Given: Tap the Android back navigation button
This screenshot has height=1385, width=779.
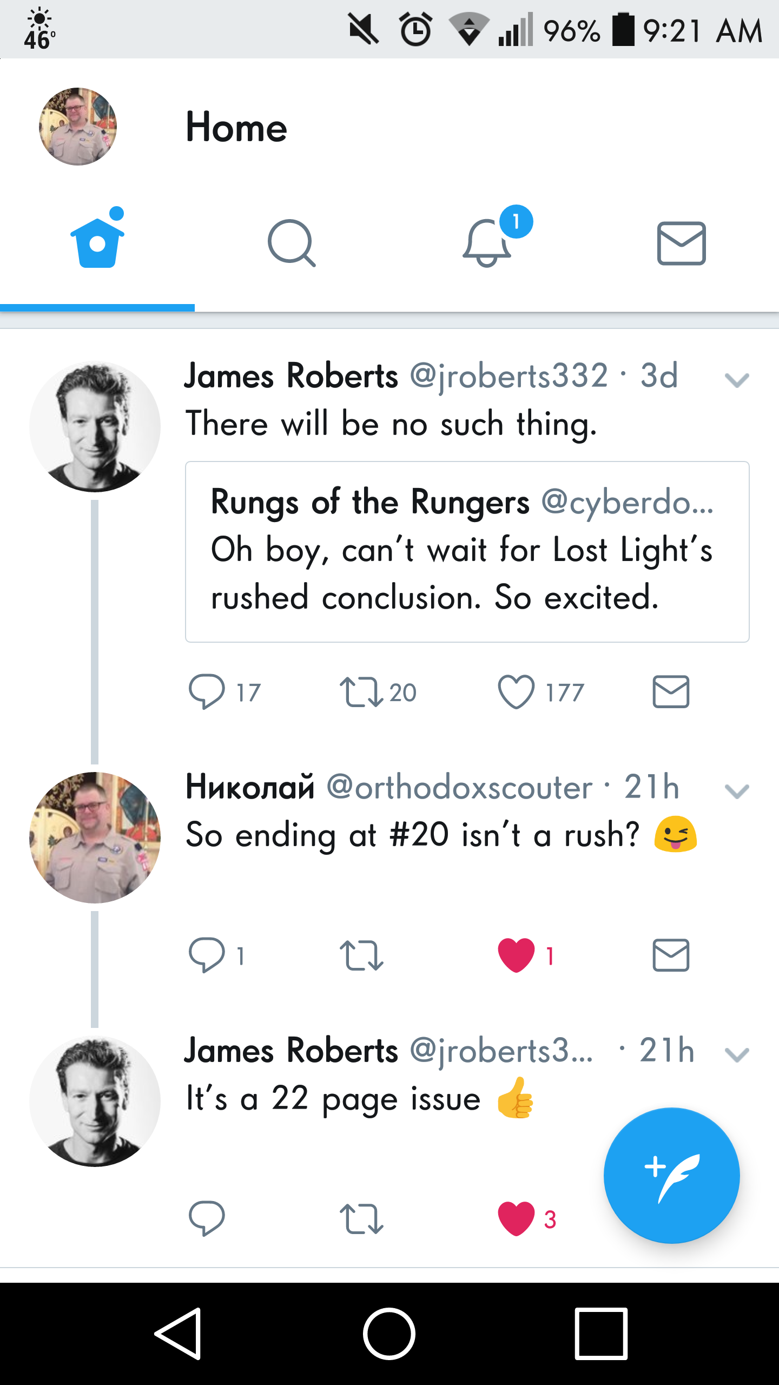Looking at the screenshot, I should click(x=179, y=1334).
